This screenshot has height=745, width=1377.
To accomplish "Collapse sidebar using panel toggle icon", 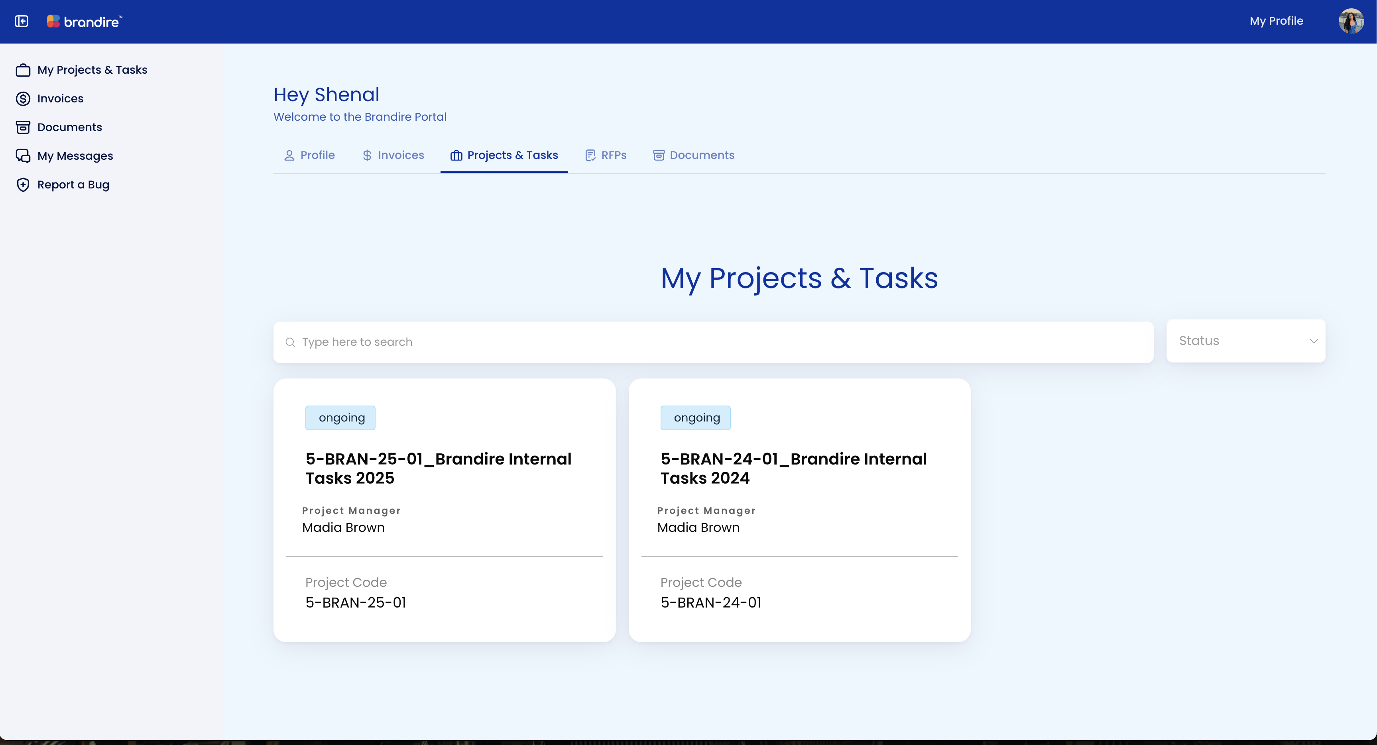I will coord(22,22).
